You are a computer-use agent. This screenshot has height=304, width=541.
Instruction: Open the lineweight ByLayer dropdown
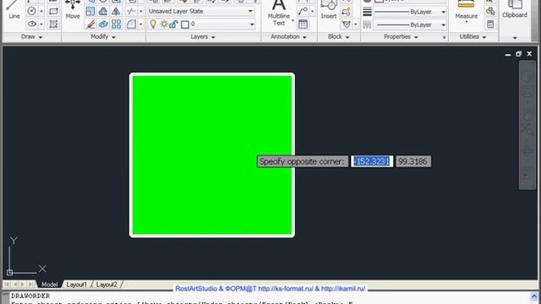tap(443, 12)
